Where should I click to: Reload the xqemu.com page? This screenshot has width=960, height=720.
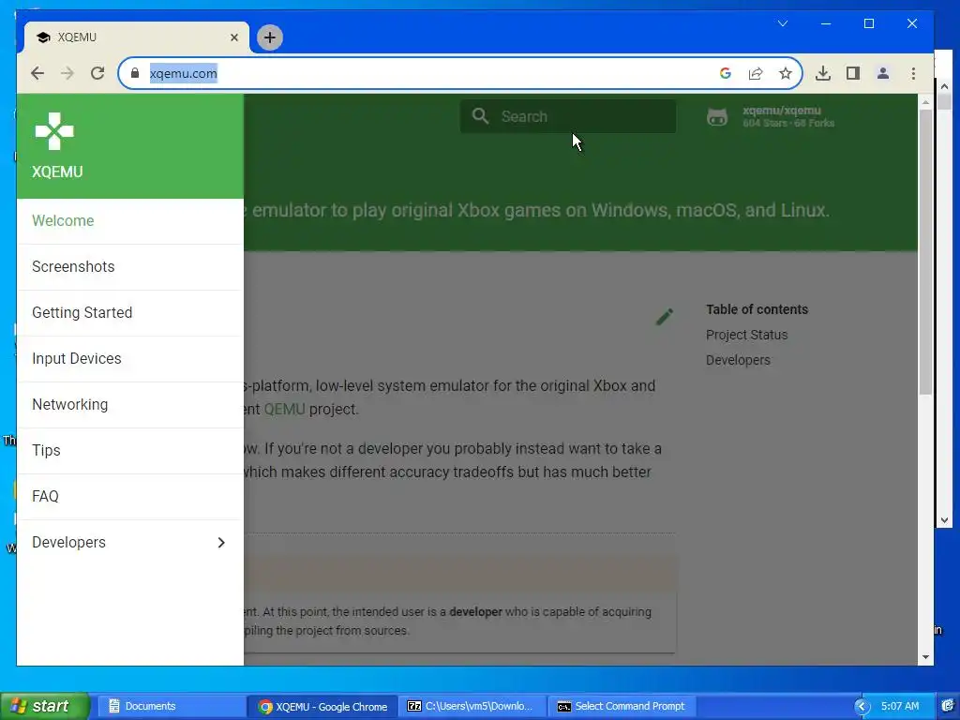pos(97,73)
